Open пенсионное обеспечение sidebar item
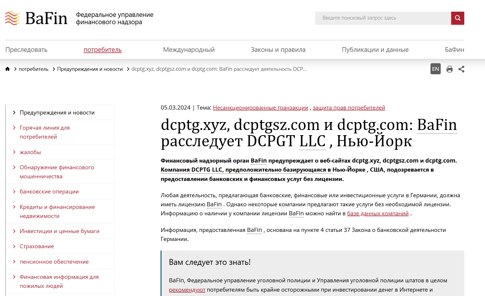This screenshot has height=296, width=485. [x=54, y=262]
